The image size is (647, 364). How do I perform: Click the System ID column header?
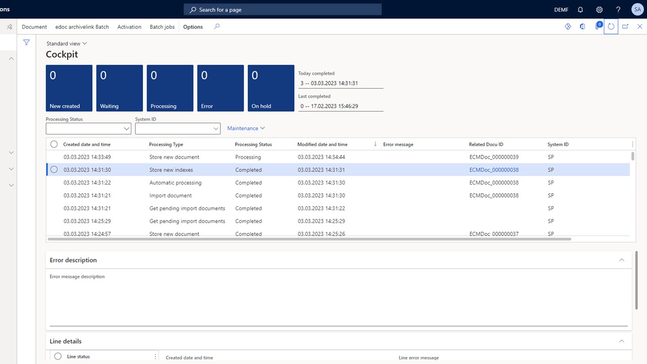[558, 145]
